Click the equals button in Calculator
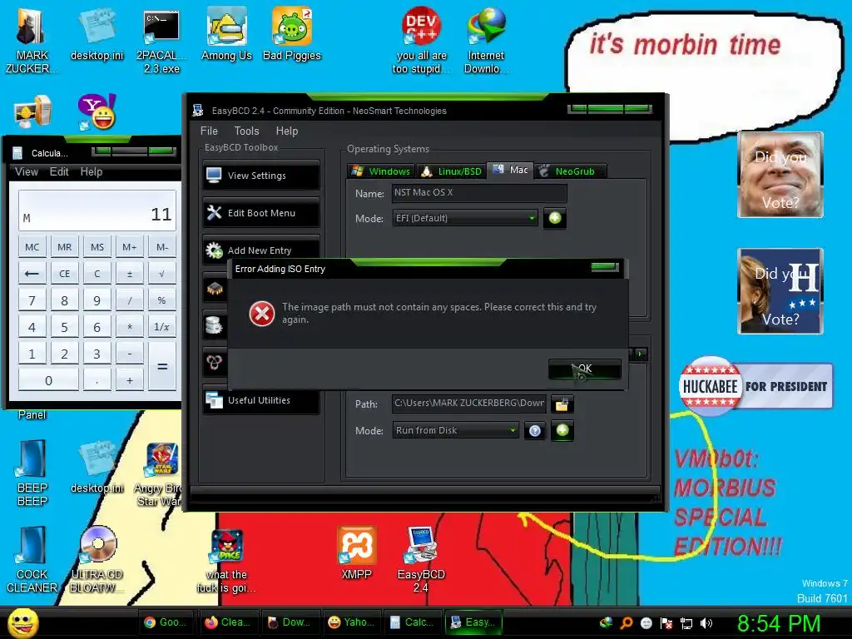Screen dimensions: 852x639 pos(162,367)
